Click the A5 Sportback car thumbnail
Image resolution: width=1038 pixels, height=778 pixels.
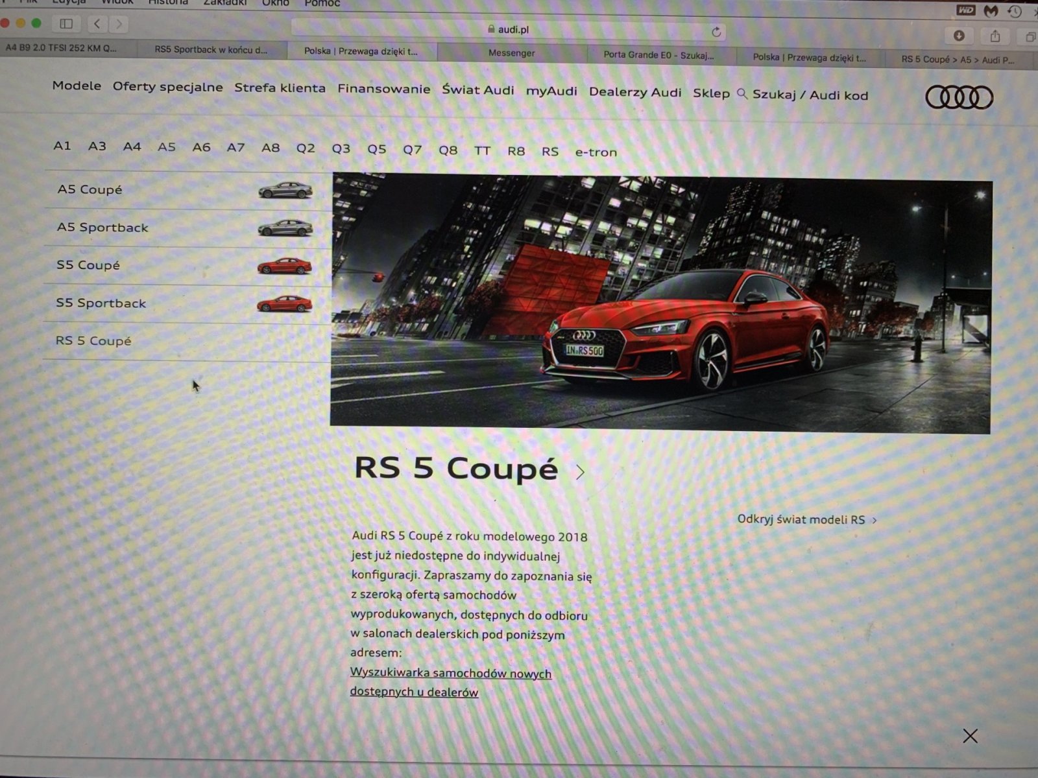[285, 228]
